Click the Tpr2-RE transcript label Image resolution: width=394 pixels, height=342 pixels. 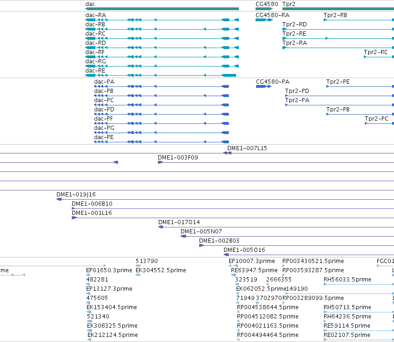coord(294,34)
